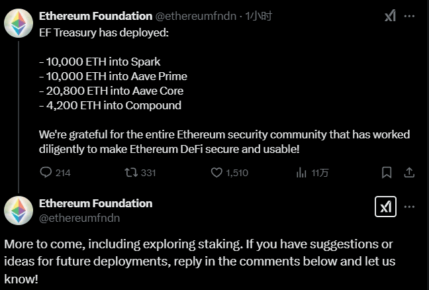
Task: Open Grok icon on the first tweet
Action: [x=391, y=16]
